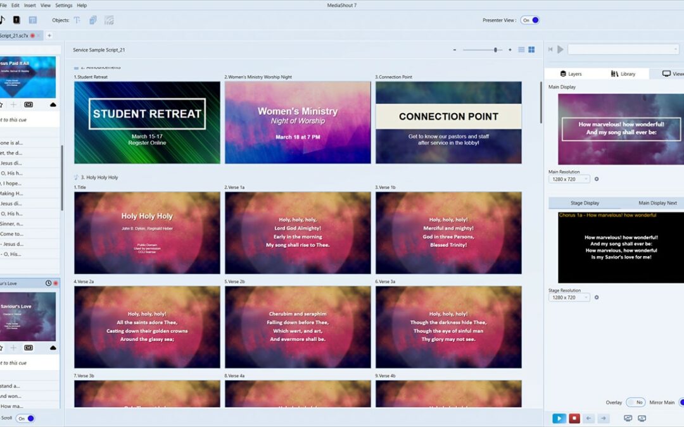This screenshot has height=427, width=684.
Task: Select the Connection Point slide thumbnail
Action: tap(448, 123)
